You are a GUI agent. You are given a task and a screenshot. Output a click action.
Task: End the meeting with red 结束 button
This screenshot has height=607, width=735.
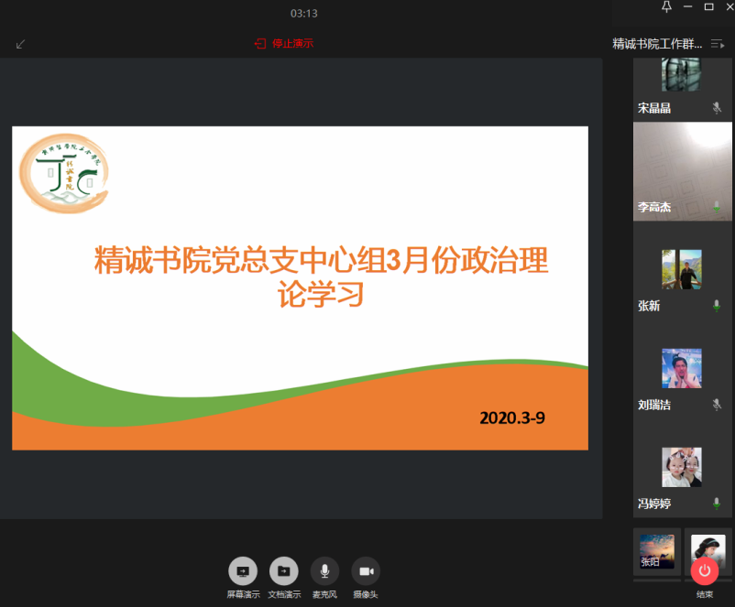point(704,570)
